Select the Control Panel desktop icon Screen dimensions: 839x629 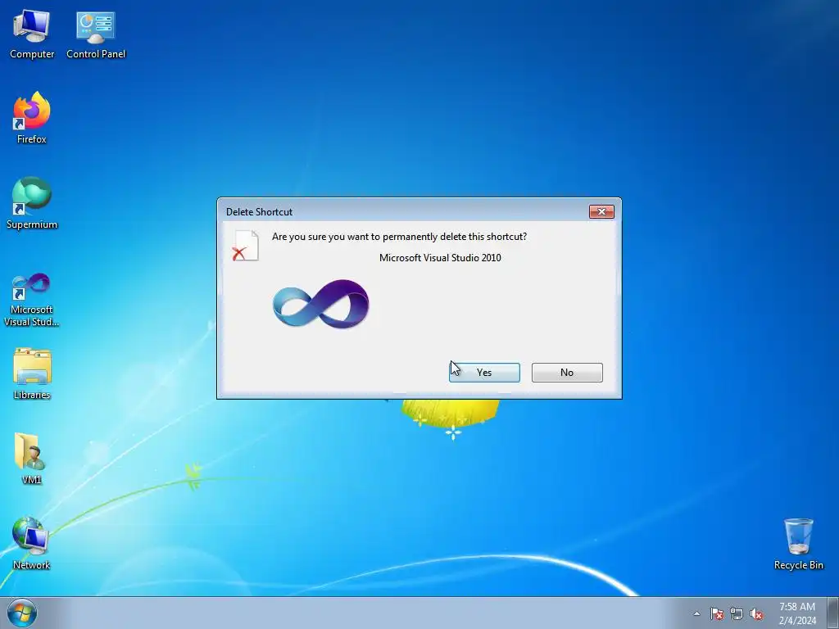96,34
